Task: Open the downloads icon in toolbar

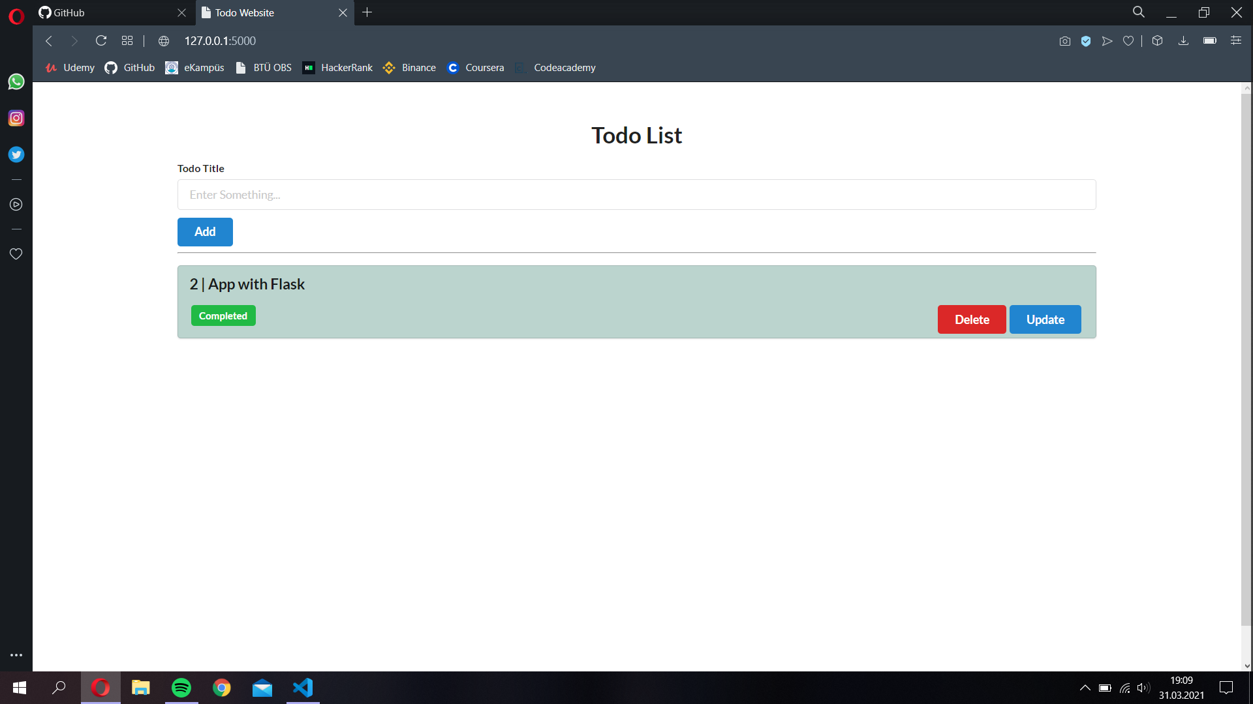Action: (x=1183, y=41)
